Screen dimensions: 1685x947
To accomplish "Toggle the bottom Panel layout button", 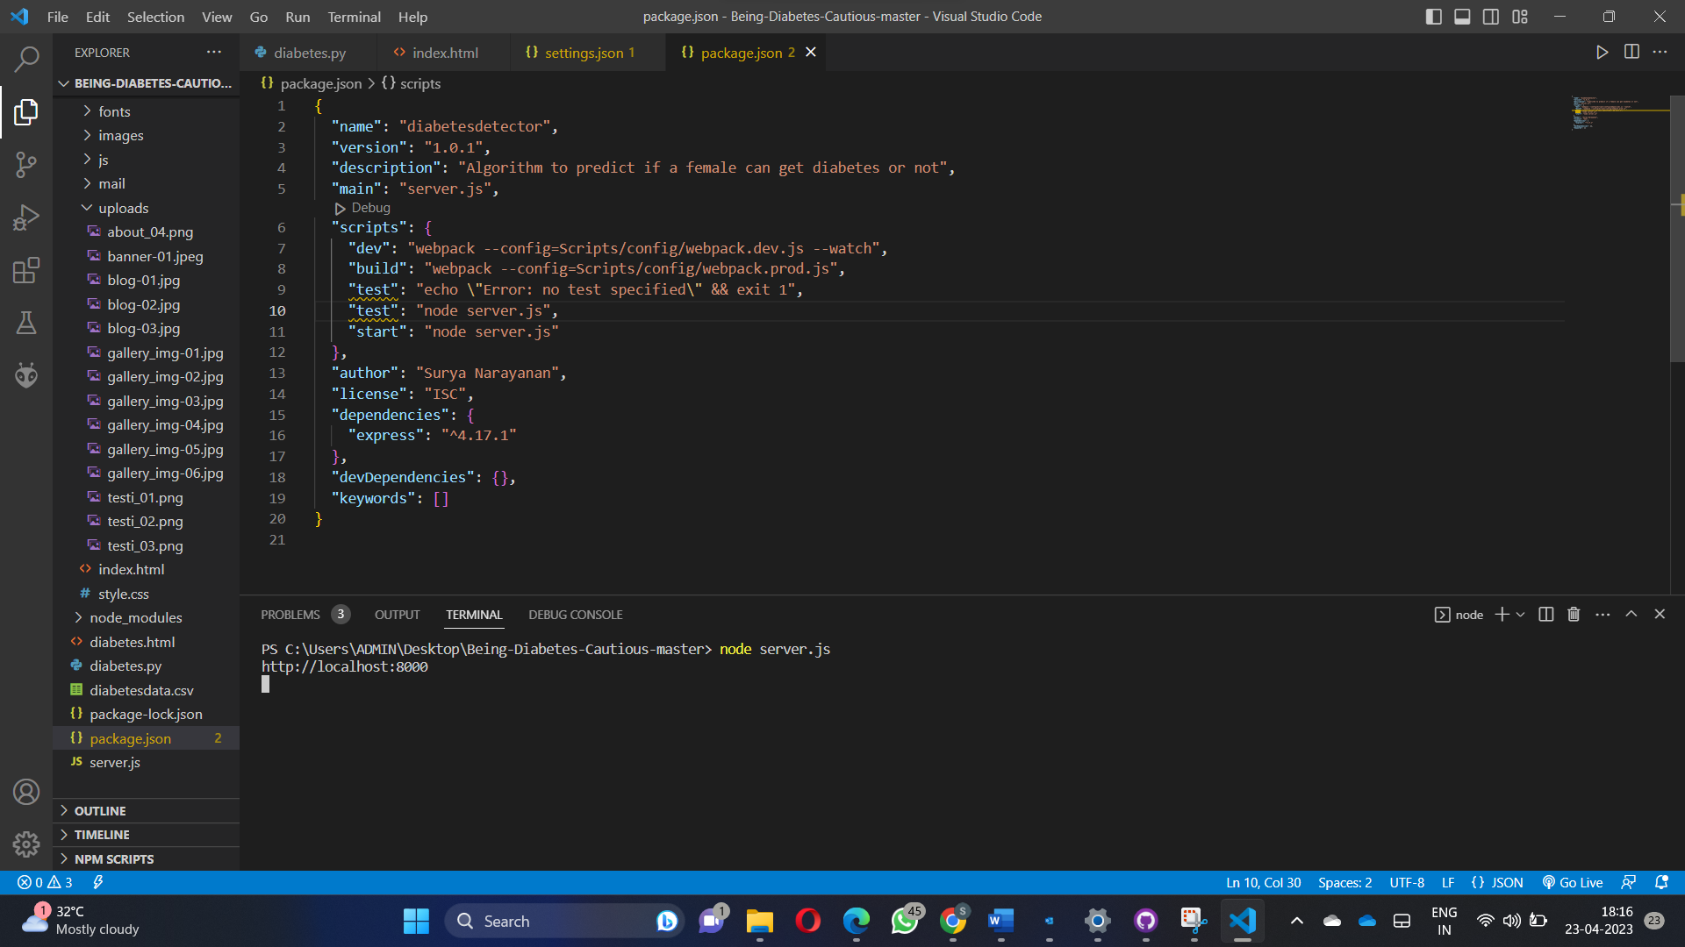I will point(1462,17).
